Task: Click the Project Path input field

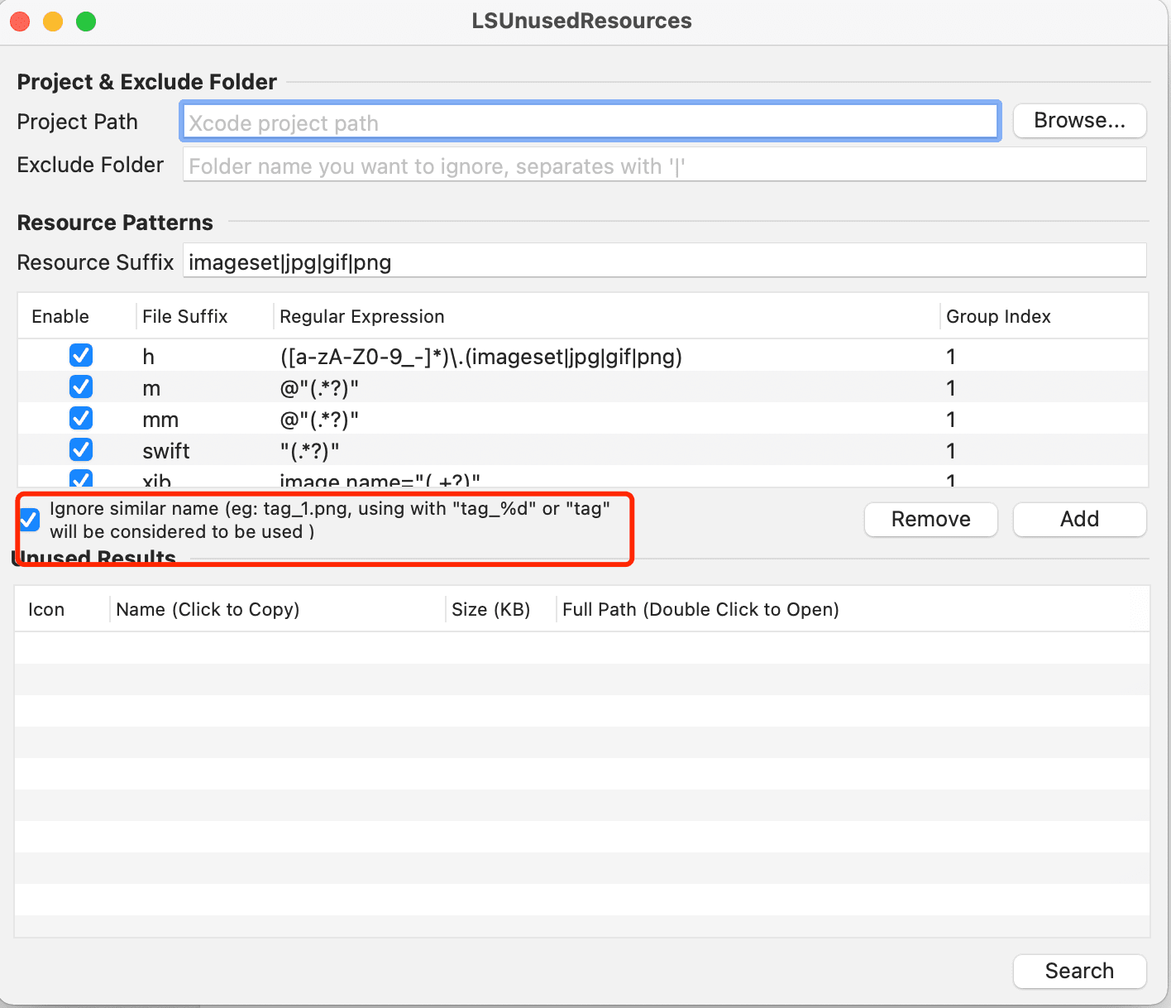Action: click(x=589, y=122)
